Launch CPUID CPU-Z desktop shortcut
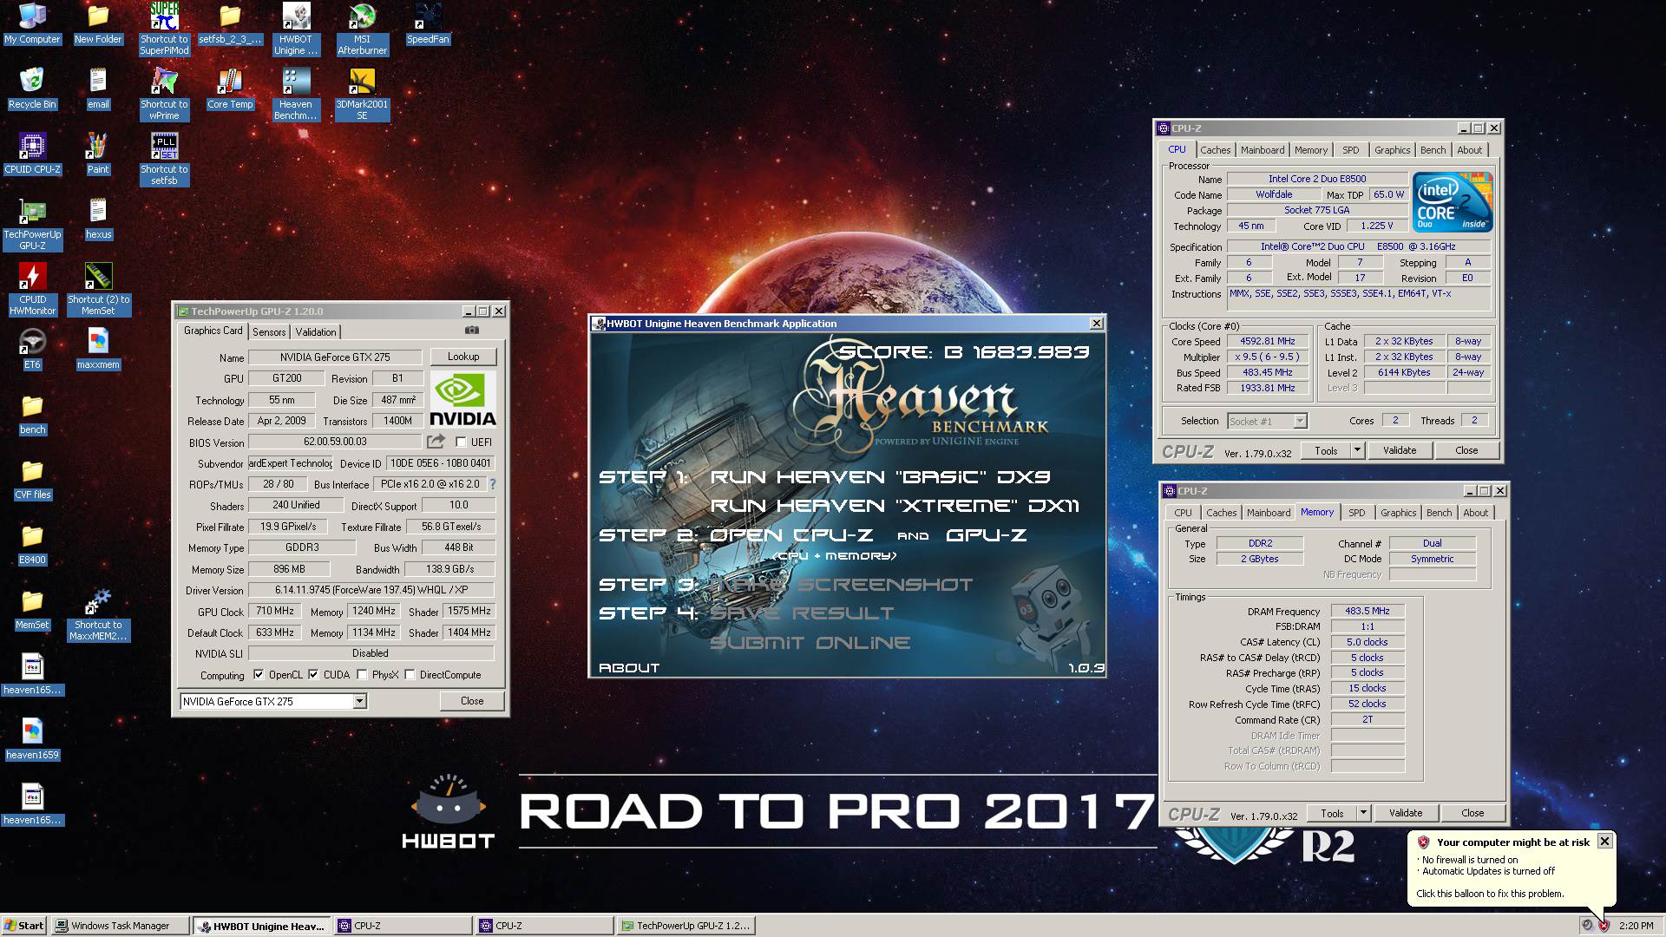The width and height of the screenshot is (1666, 937). pos(32,154)
